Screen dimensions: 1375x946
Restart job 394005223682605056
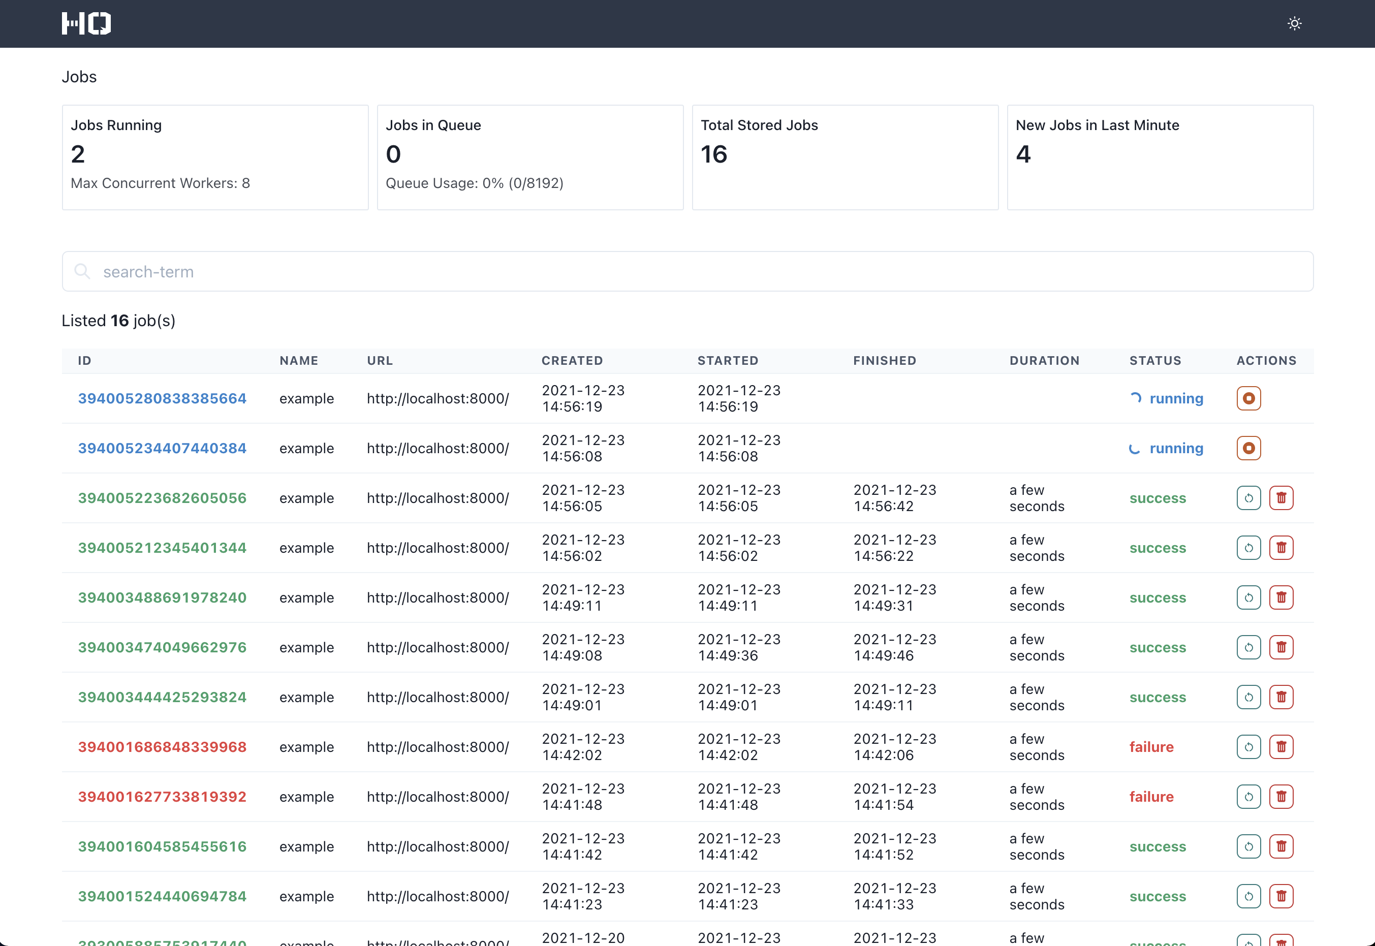1248,498
